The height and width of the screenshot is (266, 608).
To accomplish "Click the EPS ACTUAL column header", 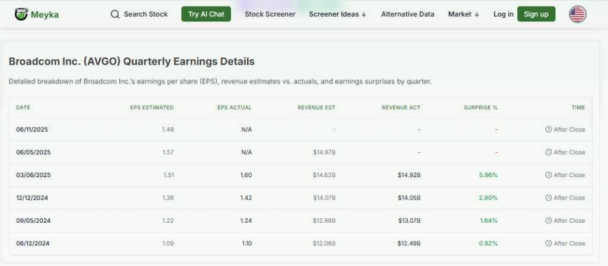I will tap(235, 108).
